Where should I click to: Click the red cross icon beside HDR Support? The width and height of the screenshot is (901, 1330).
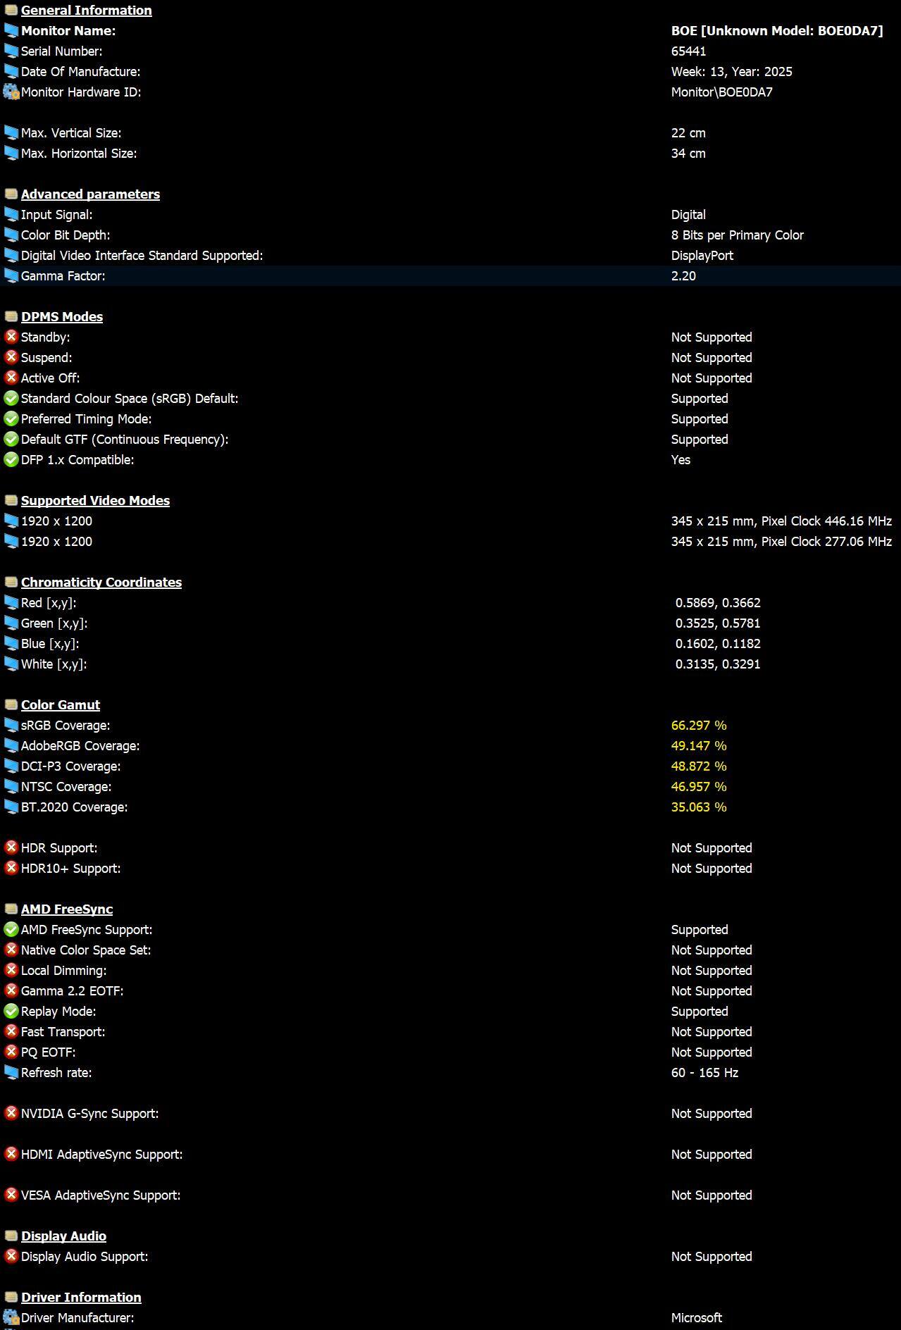click(x=11, y=847)
